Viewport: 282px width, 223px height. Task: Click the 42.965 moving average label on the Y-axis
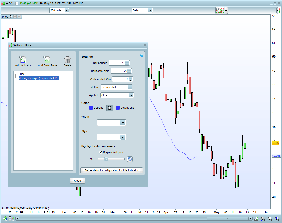tap(276, 156)
